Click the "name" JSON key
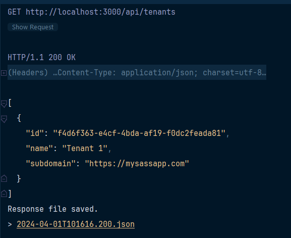This screenshot has height=238, width=291. [x=39, y=149]
